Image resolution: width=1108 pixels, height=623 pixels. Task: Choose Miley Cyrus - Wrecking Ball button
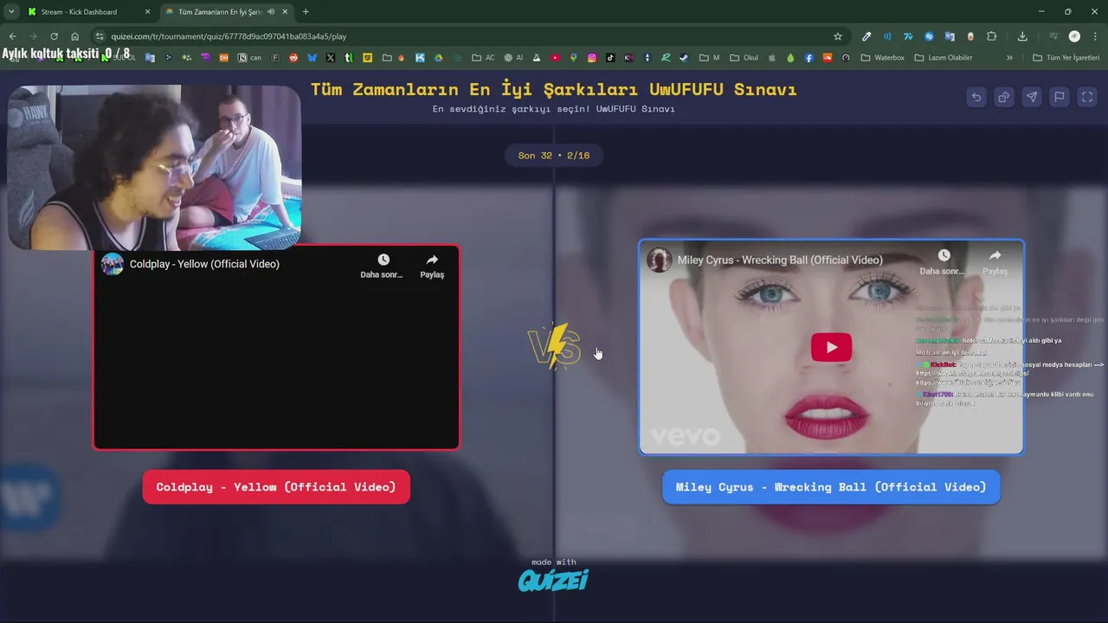(831, 486)
